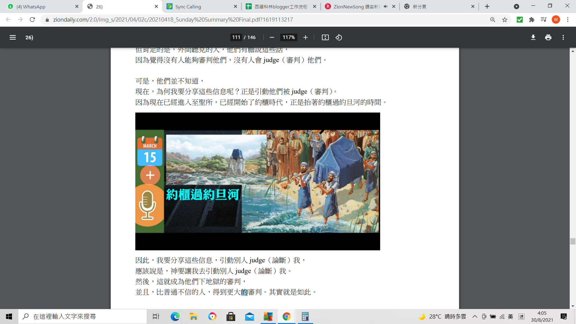This screenshot has width=576, height=324.
Task: Click the vertical scrollbar thumb
Action: [573, 241]
